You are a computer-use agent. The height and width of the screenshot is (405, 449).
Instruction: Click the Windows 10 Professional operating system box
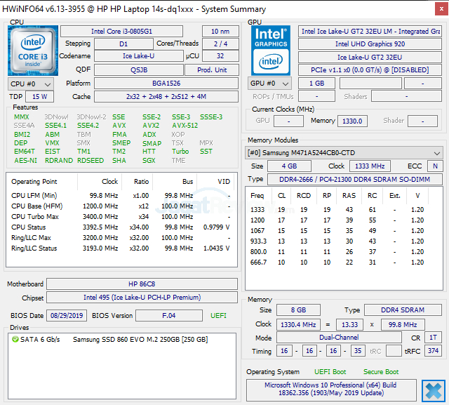tap(331, 390)
